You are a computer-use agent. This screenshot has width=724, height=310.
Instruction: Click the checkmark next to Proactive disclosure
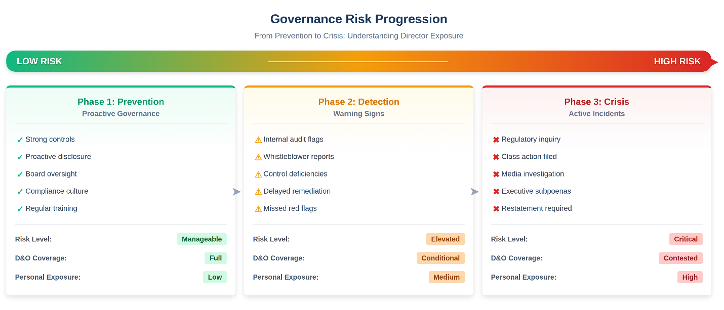(20, 157)
